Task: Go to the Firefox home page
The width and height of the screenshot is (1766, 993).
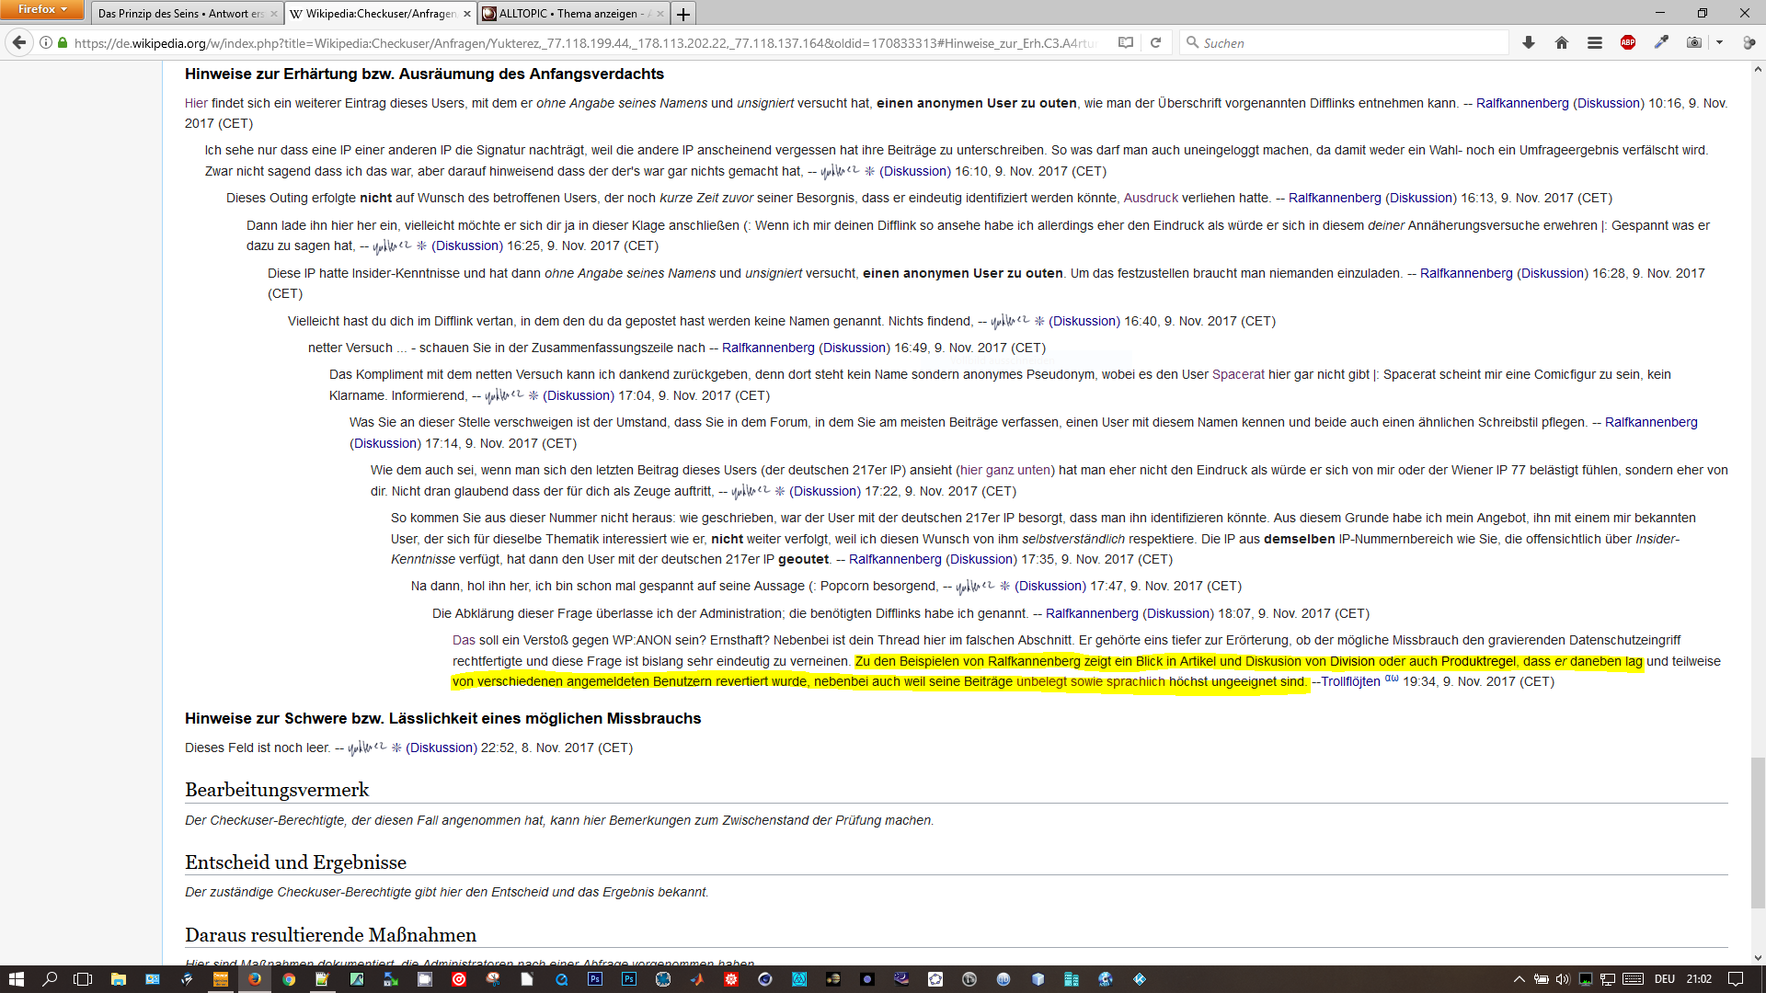Action: tap(1562, 42)
